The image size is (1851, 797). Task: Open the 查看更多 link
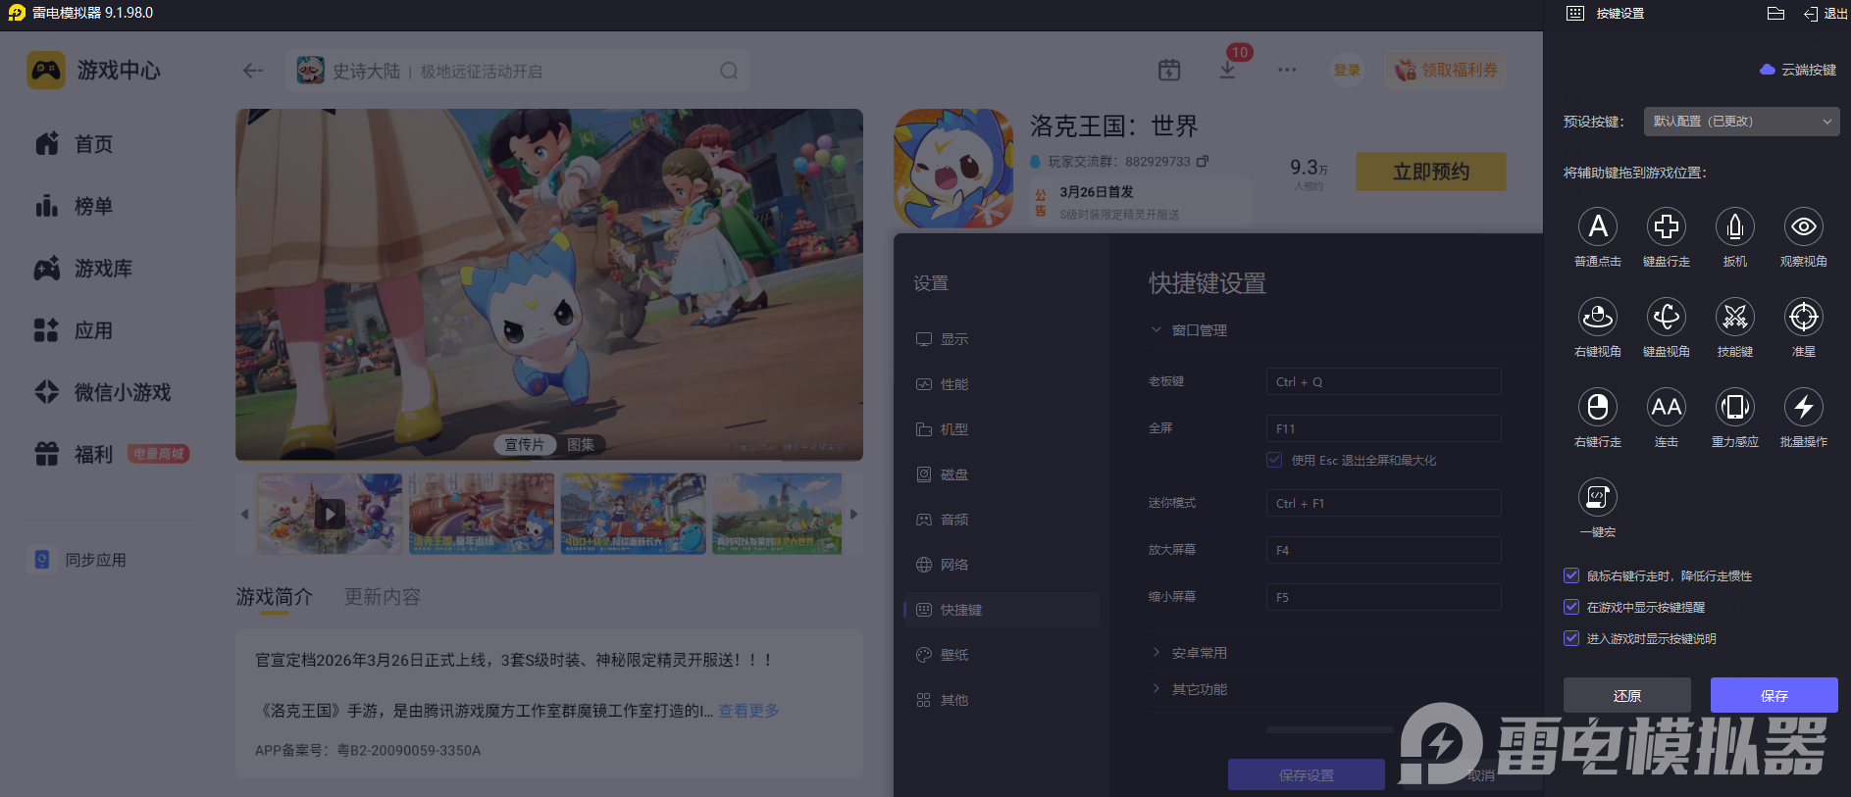(748, 711)
